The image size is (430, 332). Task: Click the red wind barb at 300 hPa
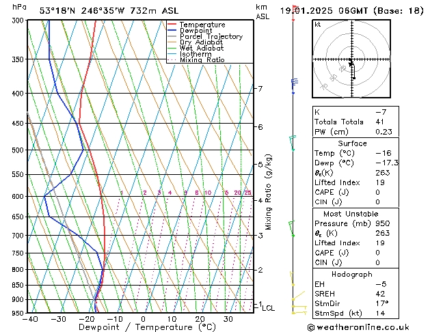tap(295, 12)
